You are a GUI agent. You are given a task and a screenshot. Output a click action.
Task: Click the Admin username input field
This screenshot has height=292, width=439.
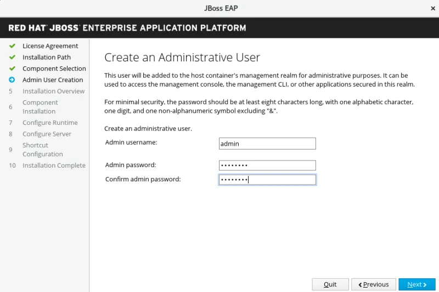(267, 144)
